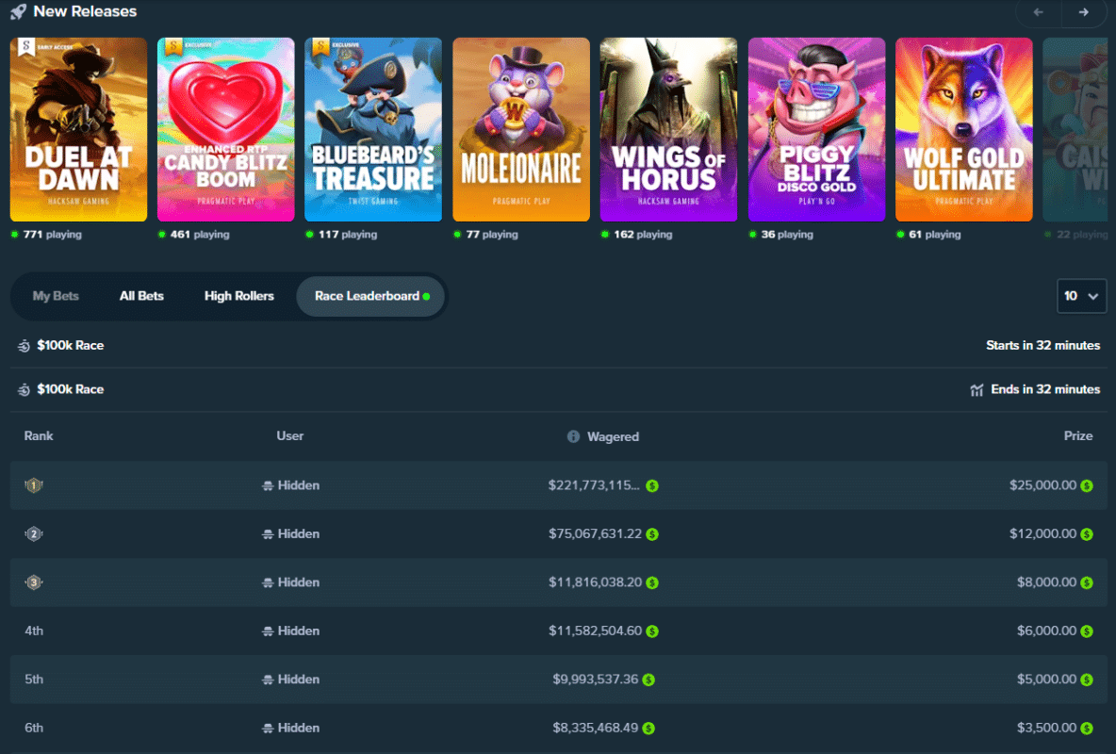Click the silver rank 2 medal icon

pyautogui.click(x=34, y=533)
